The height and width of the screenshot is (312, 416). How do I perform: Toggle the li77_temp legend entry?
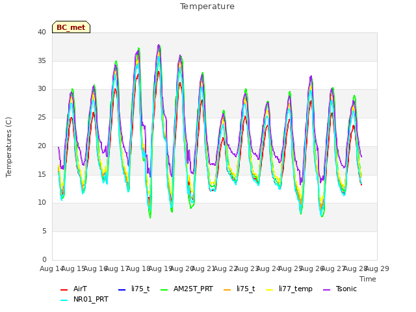pos(289,289)
